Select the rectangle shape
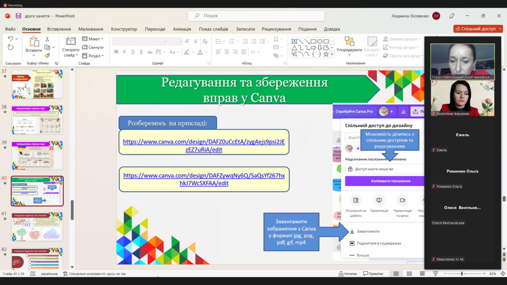 click(313, 41)
